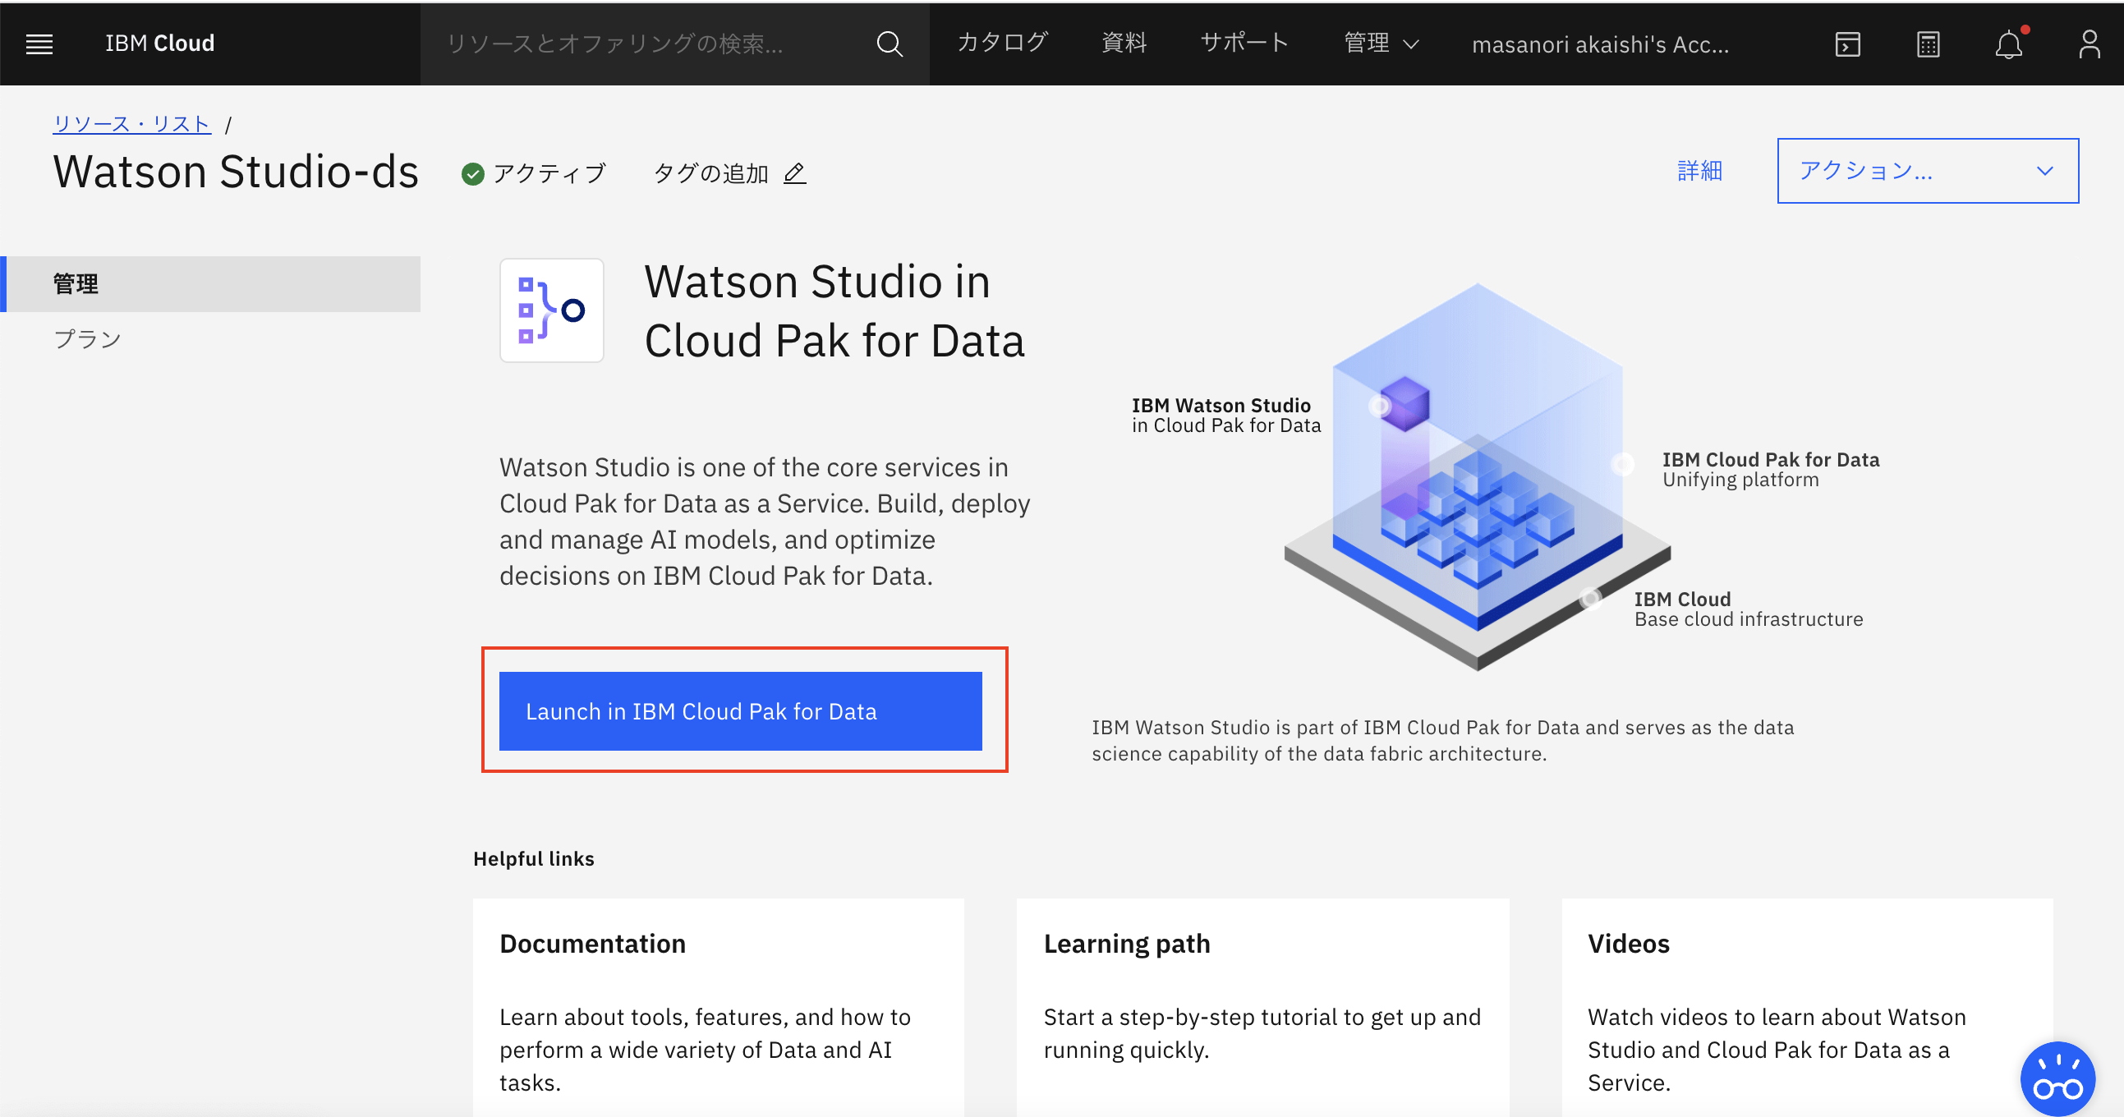Viewport: 2124px width, 1117px height.
Task: Click the 詳細 details link
Action: 1699,171
